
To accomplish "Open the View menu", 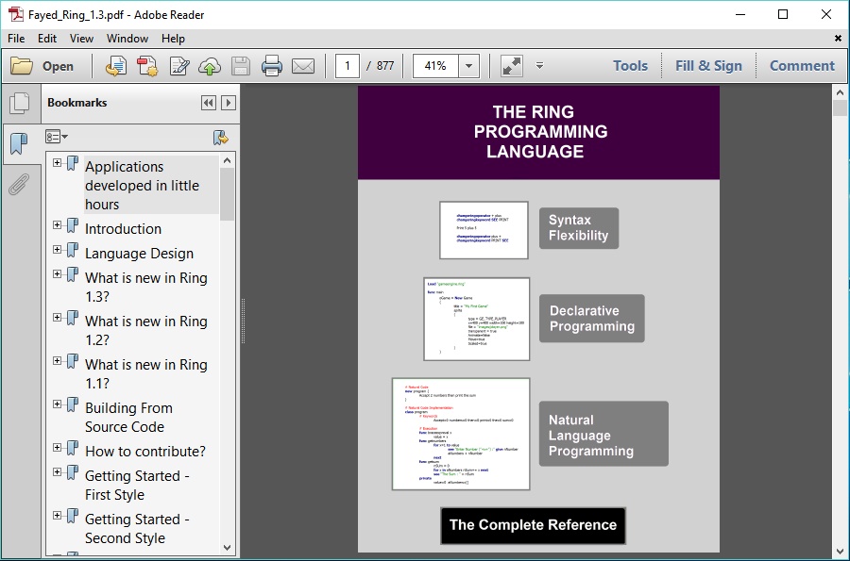I will click(82, 39).
